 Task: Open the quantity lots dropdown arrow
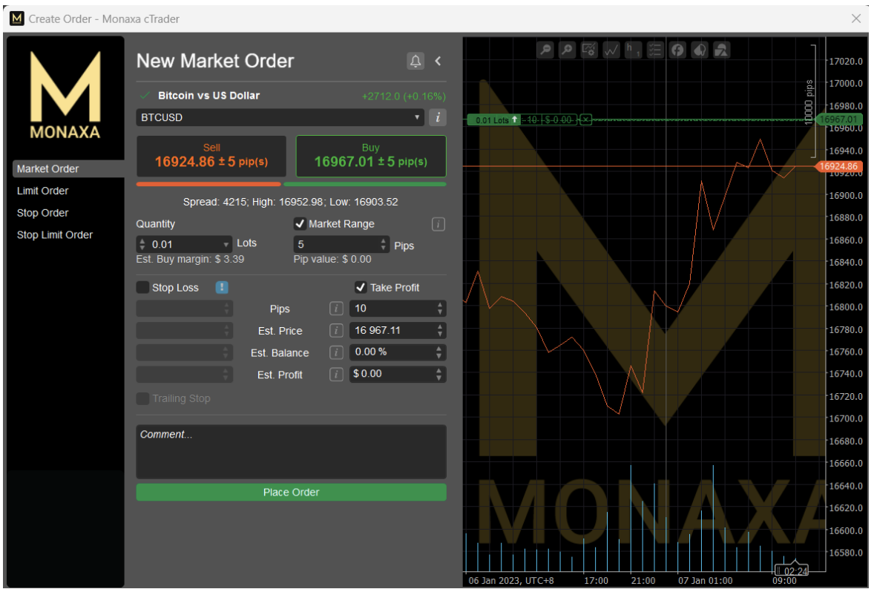click(226, 245)
